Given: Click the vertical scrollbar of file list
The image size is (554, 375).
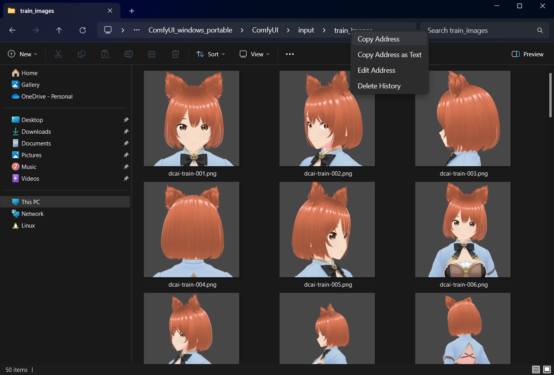Looking at the screenshot, I should (550, 95).
